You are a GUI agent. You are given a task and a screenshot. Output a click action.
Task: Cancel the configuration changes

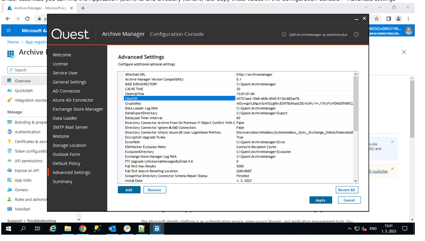point(349,200)
